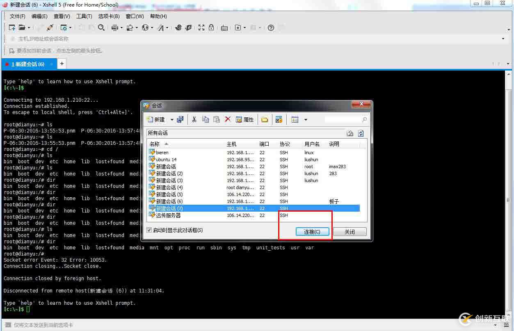
Task: Open the 文件(F) menu
Action: pos(18,16)
